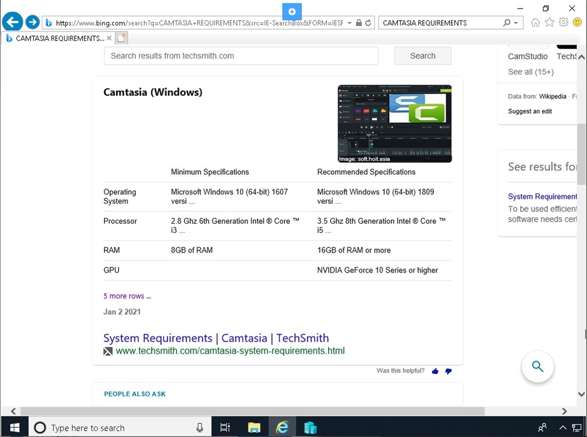
Task: Click the 'Type here to search' taskbar box
Action: 120,427
